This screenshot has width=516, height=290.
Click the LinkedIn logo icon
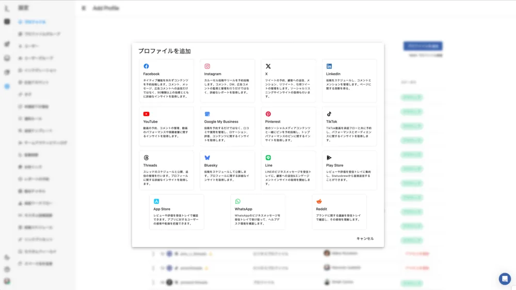[329, 66]
